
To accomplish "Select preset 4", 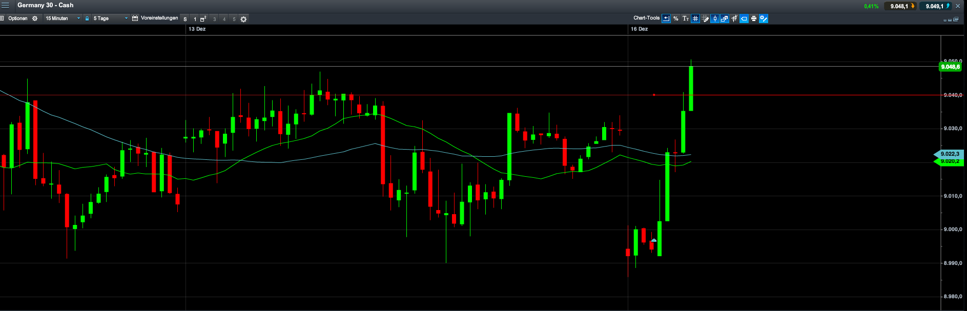I will pos(224,19).
